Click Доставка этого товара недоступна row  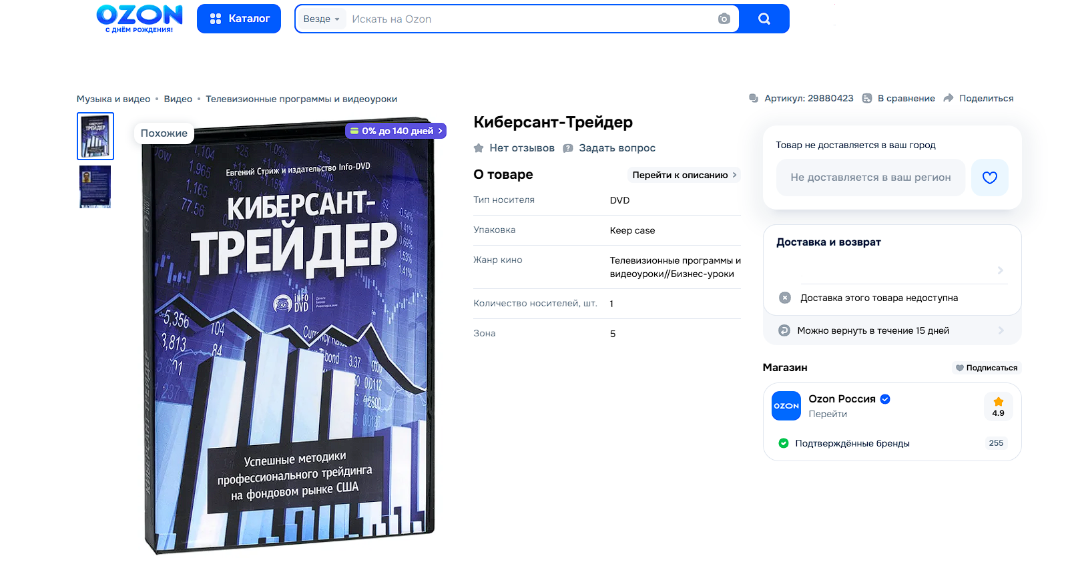pyautogui.click(x=892, y=298)
